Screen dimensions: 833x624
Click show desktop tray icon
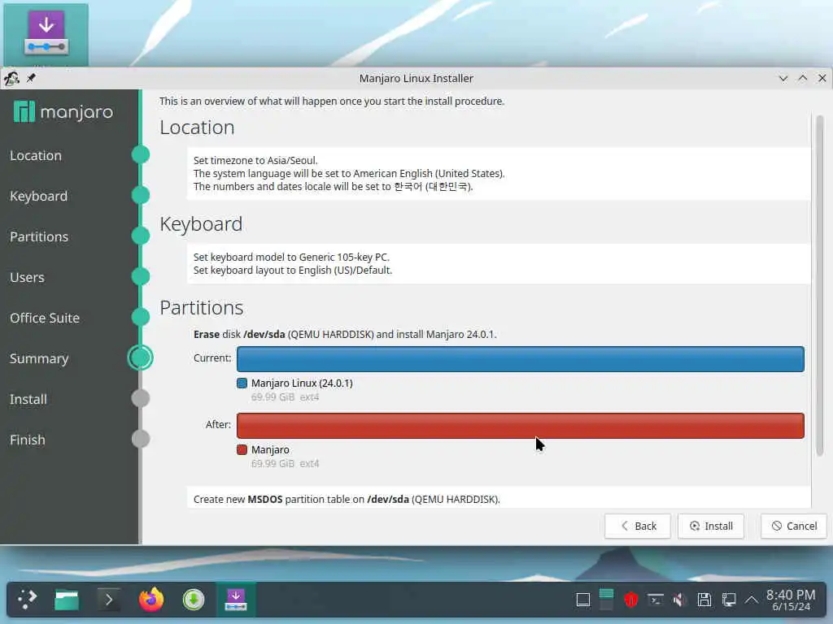pos(582,600)
